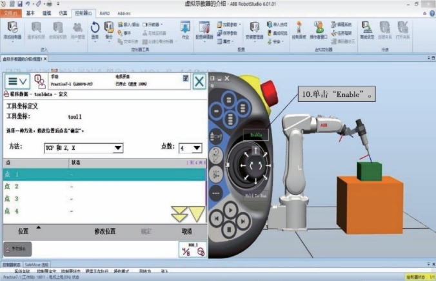
Task: Click the undo icon in title bar
Action: [28, 4]
